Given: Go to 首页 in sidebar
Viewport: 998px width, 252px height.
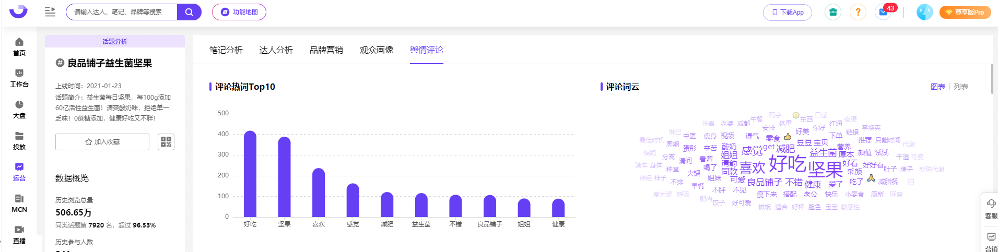Looking at the screenshot, I should (x=19, y=47).
